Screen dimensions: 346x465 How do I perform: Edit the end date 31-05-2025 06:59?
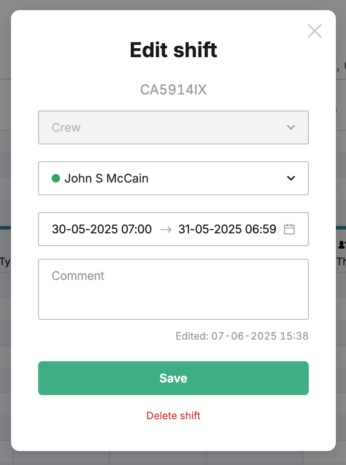pos(227,229)
